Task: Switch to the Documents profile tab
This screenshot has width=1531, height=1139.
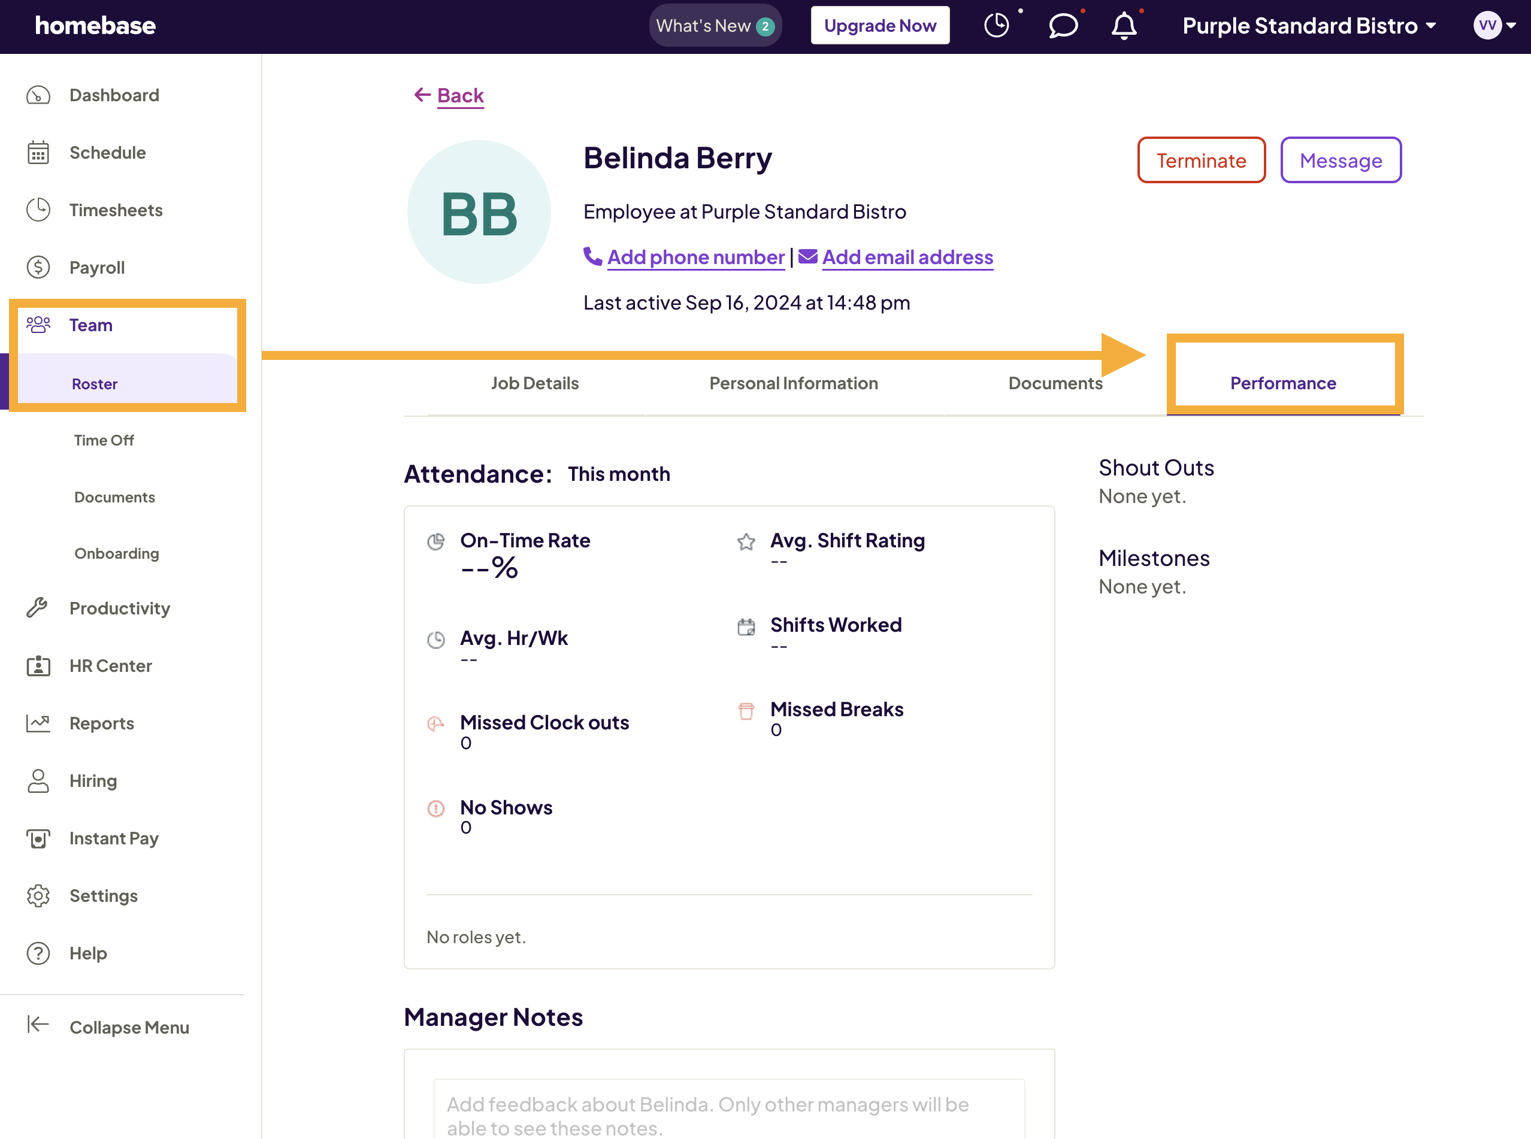Action: point(1055,383)
